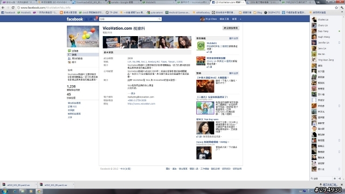Bookmark this page with the star icon
Screen dimensions: 345x194
336,8
